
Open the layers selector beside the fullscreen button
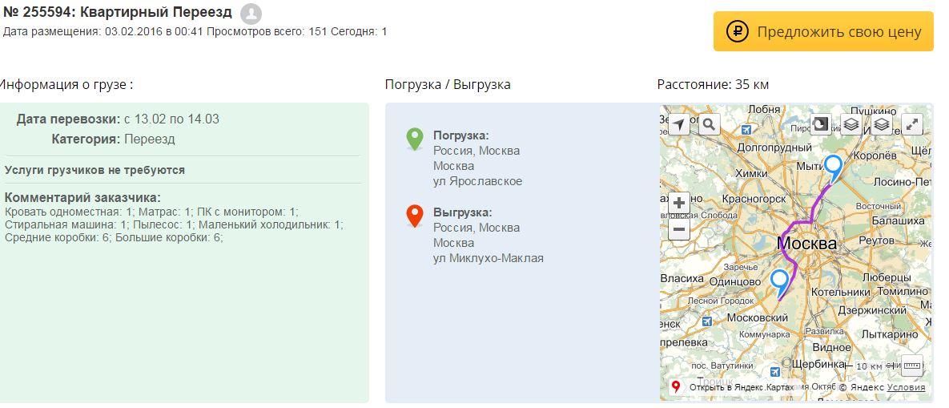881,124
